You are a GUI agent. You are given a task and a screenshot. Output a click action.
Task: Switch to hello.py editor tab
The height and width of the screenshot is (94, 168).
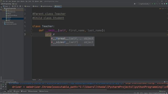[35, 6]
